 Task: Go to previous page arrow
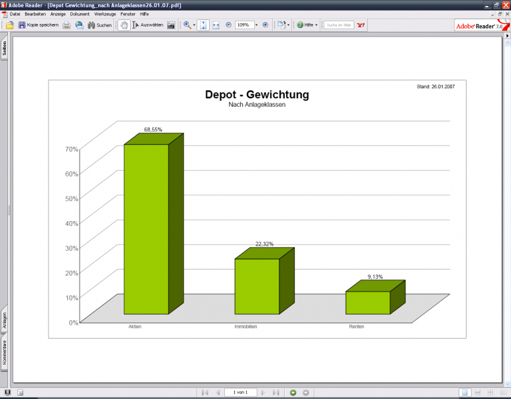[x=218, y=392]
